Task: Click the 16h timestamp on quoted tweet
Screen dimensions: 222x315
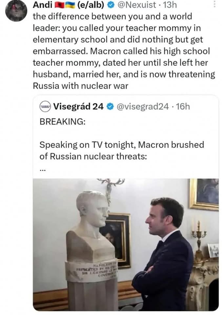Action: click(x=183, y=106)
